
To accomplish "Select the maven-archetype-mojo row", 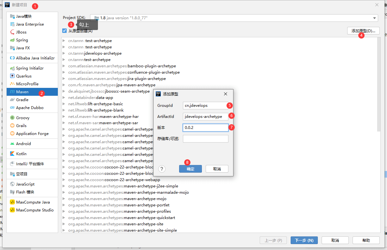I will [x=220, y=199].
